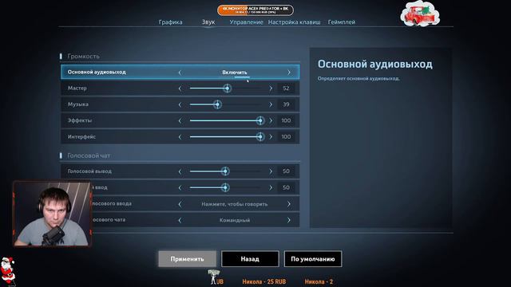Click the Мастер value box showing 52
Viewport: 511px width, 287px height.
[x=286, y=88]
